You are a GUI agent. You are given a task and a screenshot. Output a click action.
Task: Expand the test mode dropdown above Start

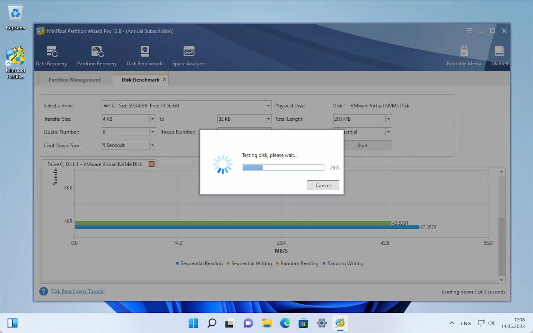(x=389, y=132)
